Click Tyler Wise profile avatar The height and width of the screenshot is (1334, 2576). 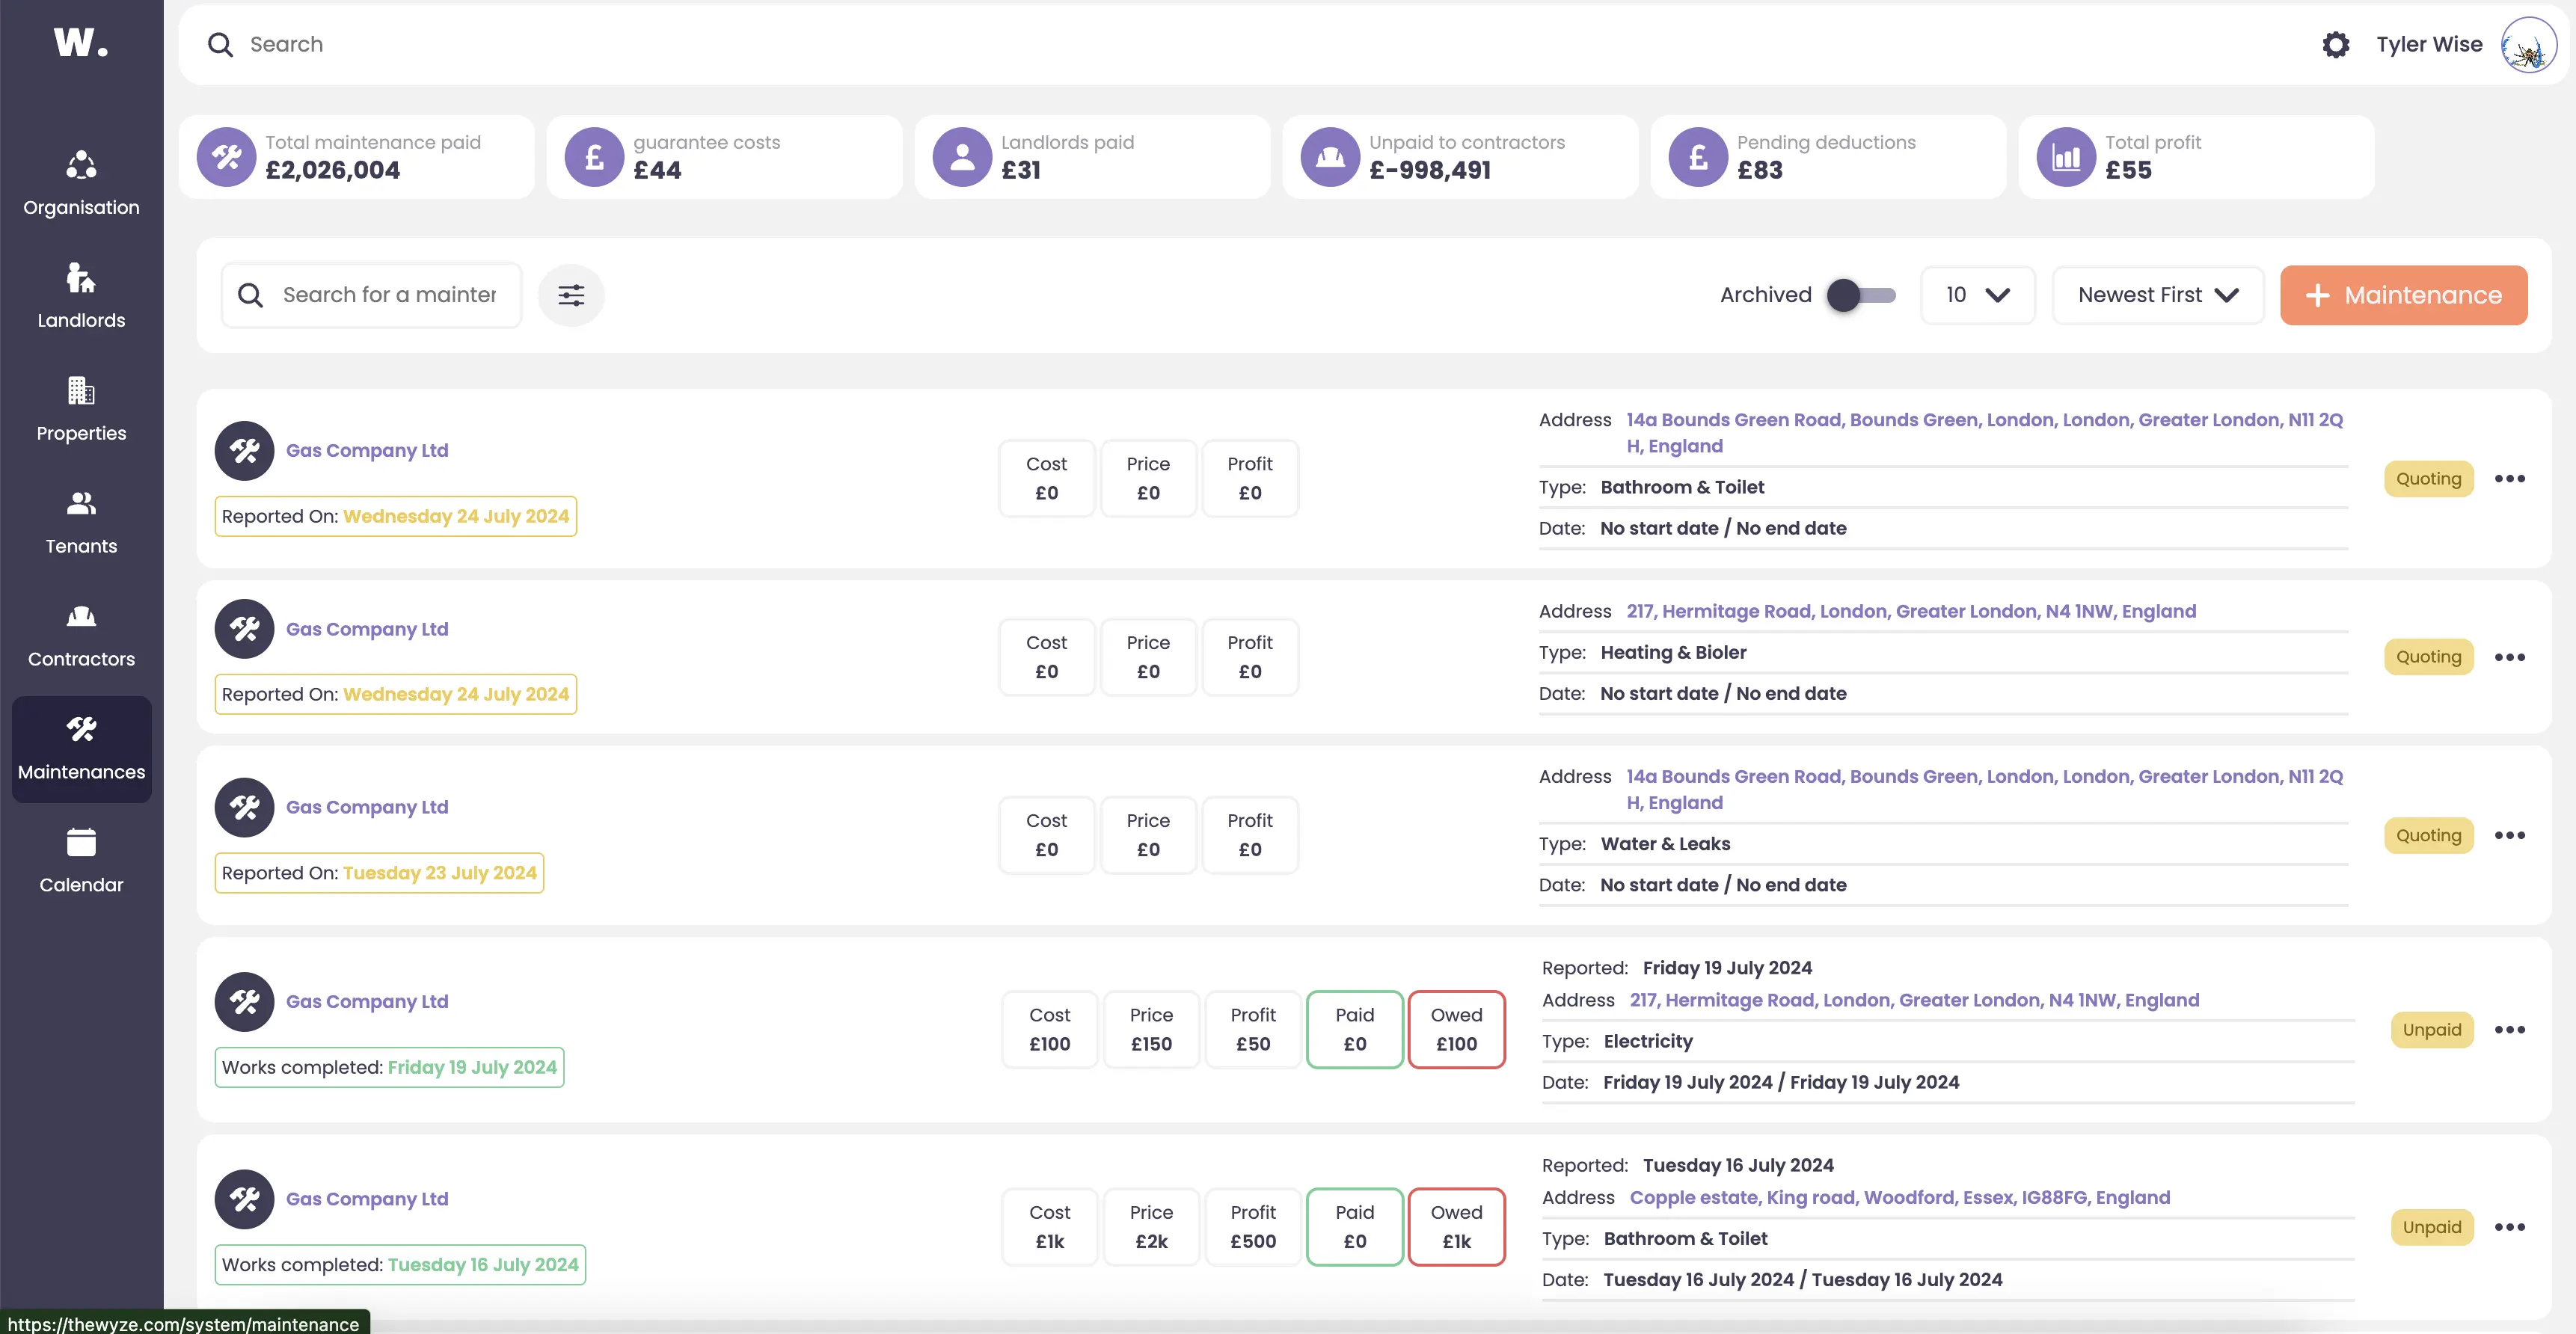tap(2528, 45)
